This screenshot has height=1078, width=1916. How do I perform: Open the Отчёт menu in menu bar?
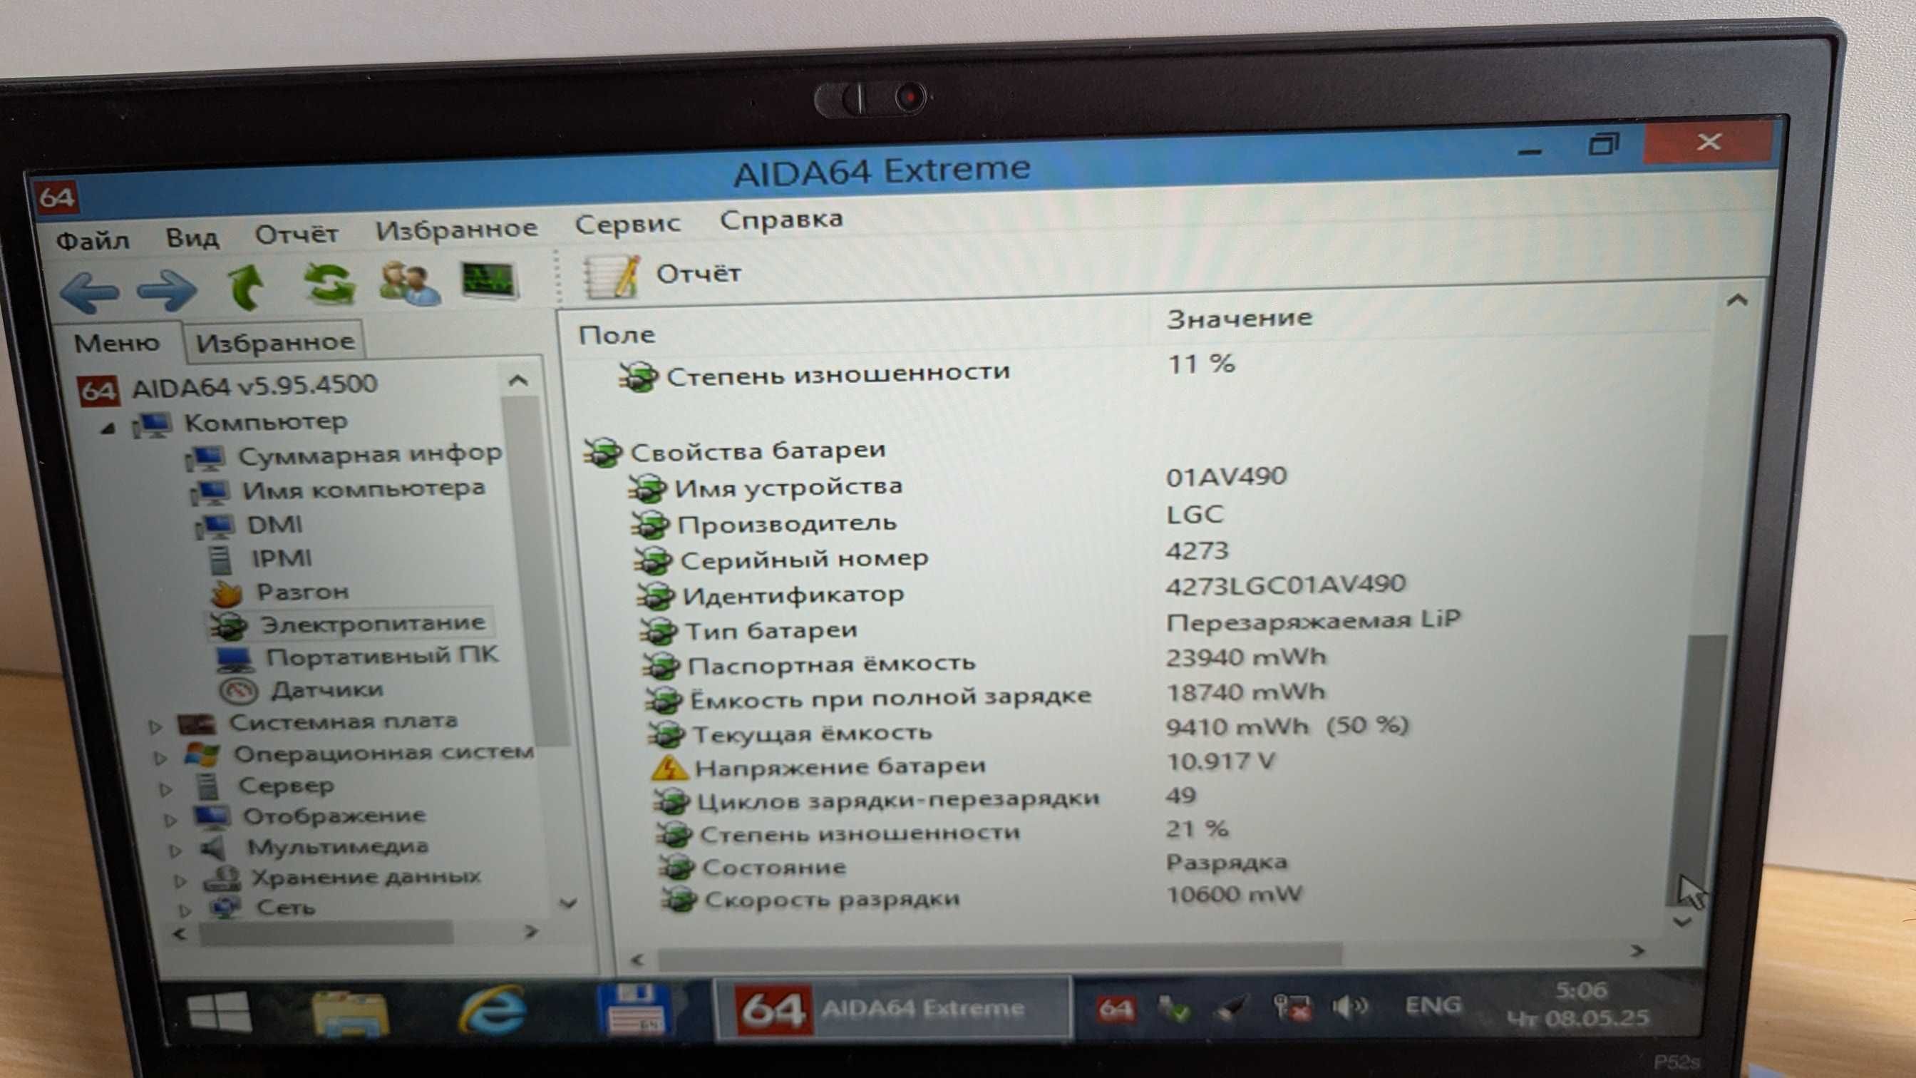pos(297,235)
